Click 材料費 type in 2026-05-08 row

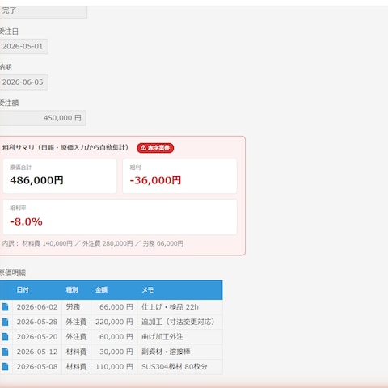click(x=77, y=366)
